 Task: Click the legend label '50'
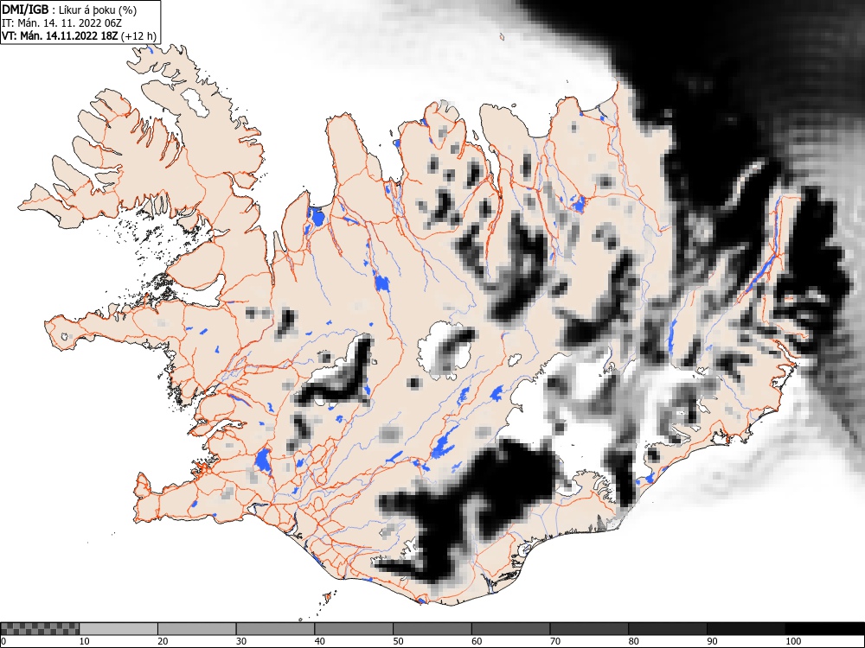coord(398,641)
